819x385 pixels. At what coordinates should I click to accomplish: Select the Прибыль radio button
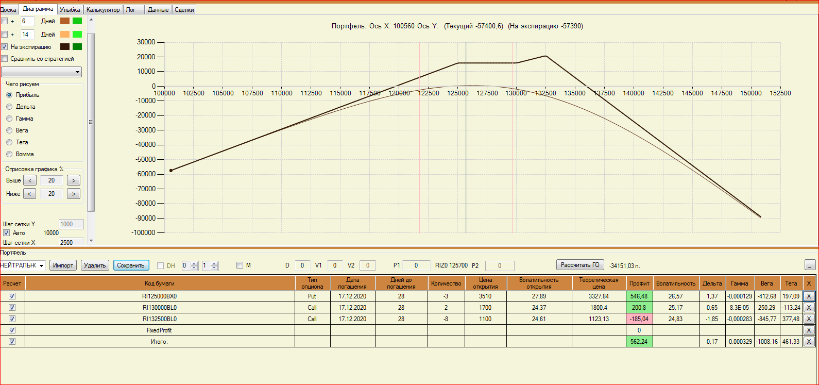point(9,95)
